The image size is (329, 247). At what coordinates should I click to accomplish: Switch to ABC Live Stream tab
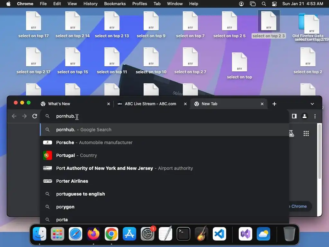click(152, 104)
